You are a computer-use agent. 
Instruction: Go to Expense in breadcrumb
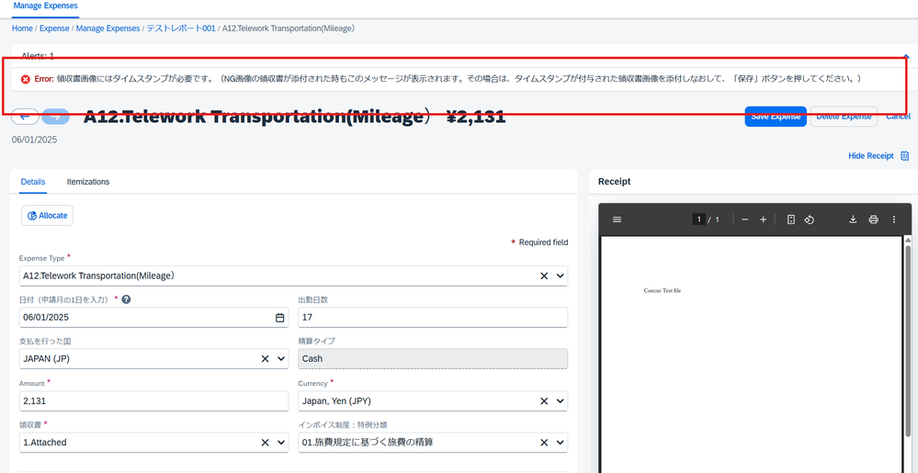click(54, 28)
